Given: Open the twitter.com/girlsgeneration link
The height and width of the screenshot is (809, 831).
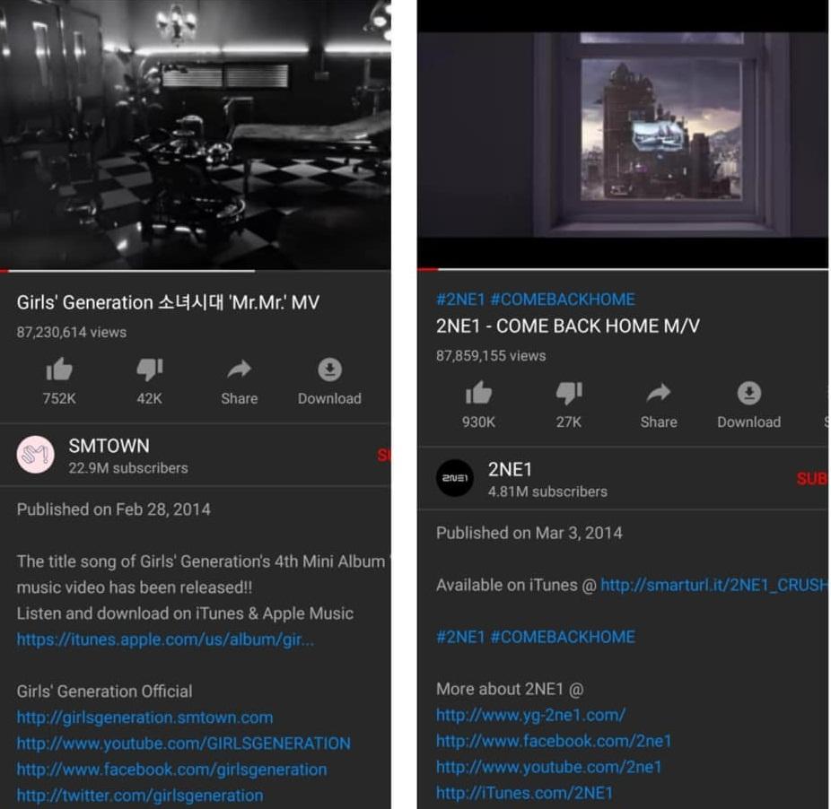Looking at the screenshot, I should coord(140,796).
